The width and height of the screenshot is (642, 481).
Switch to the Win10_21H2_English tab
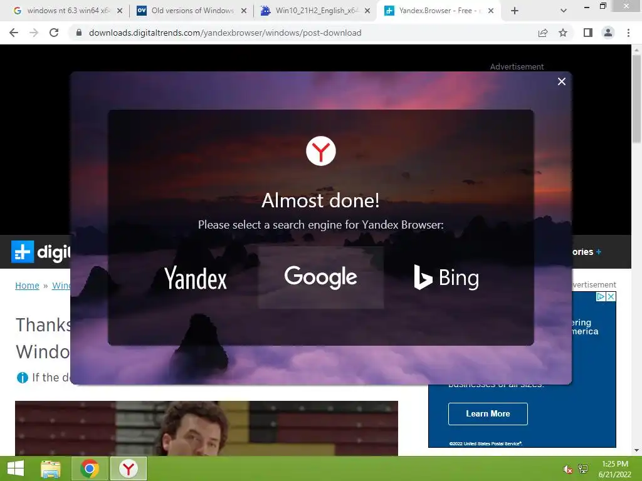[x=317, y=11]
